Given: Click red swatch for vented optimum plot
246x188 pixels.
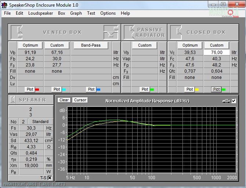Looking at the screenshot, I should [37, 90].
